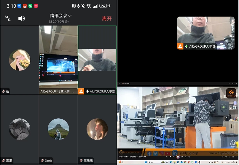Click the muted mic icon beside 岳
This screenshot has width=239, height=165.
click(x=3, y=92)
